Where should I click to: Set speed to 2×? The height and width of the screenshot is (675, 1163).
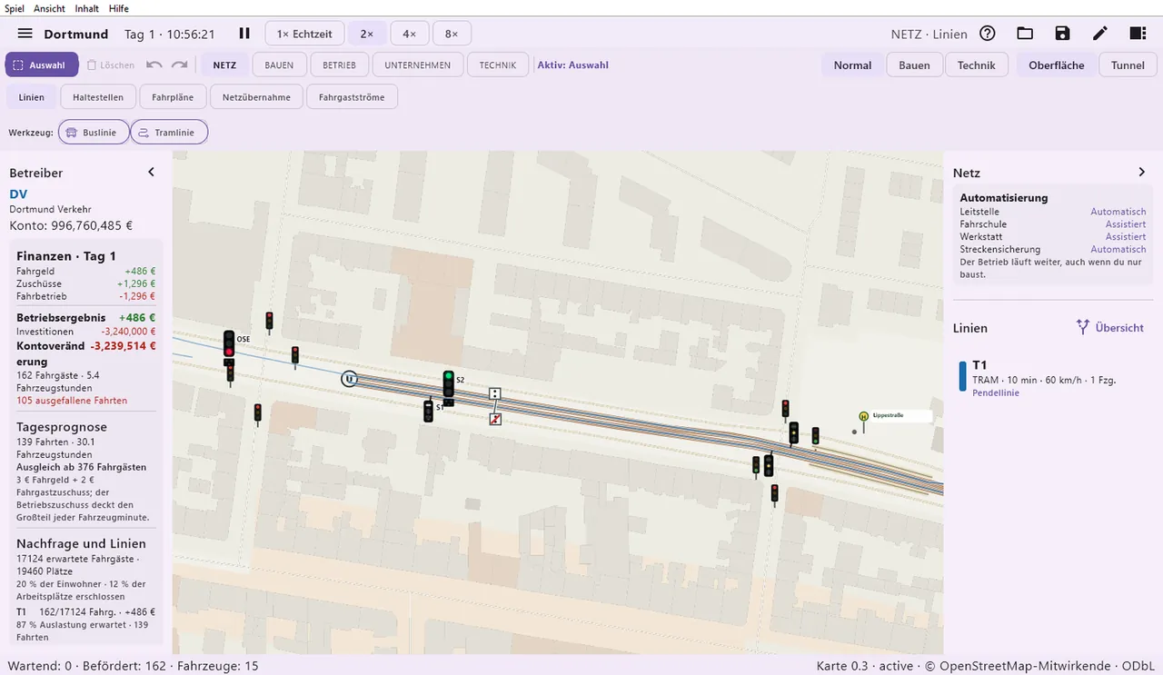coord(367,34)
